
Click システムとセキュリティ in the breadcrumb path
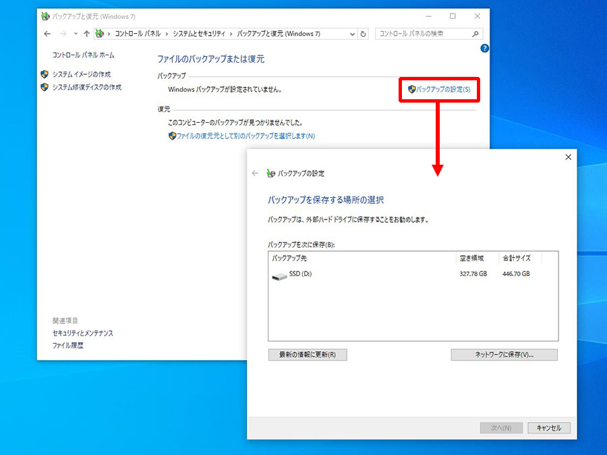[x=199, y=34]
